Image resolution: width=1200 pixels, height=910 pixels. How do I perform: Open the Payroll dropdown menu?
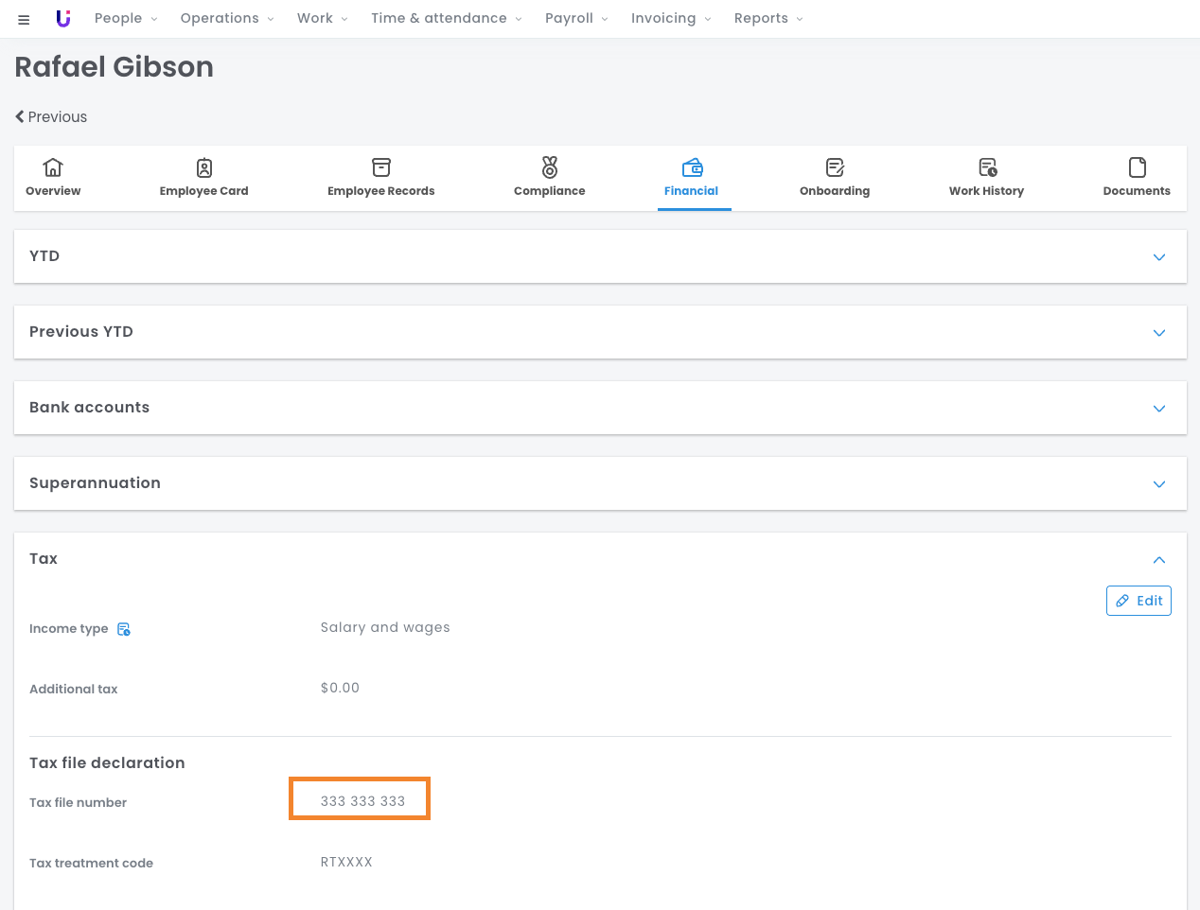coord(576,19)
